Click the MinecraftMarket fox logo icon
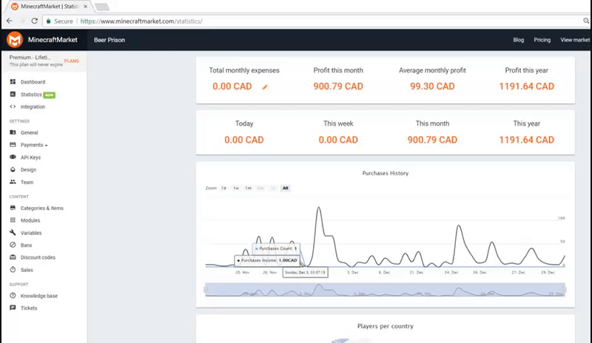The height and width of the screenshot is (343, 592). tap(15, 40)
